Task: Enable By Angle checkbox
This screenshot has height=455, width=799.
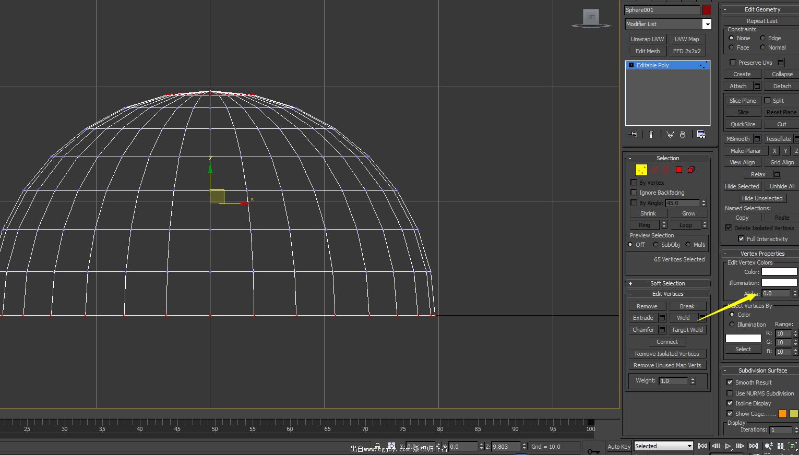Action: tap(634, 203)
